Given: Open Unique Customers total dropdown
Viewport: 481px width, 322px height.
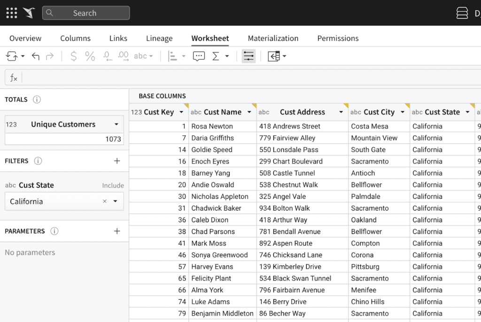Looking at the screenshot, I should [116, 124].
